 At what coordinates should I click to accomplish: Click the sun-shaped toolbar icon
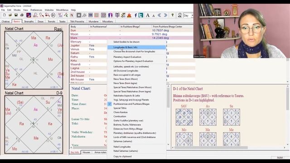click(85, 15)
